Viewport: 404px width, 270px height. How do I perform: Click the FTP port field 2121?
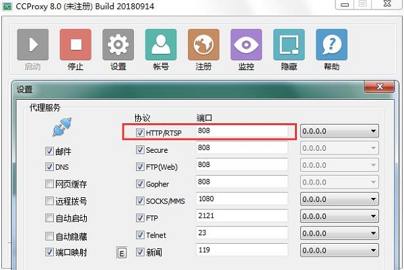click(x=242, y=216)
